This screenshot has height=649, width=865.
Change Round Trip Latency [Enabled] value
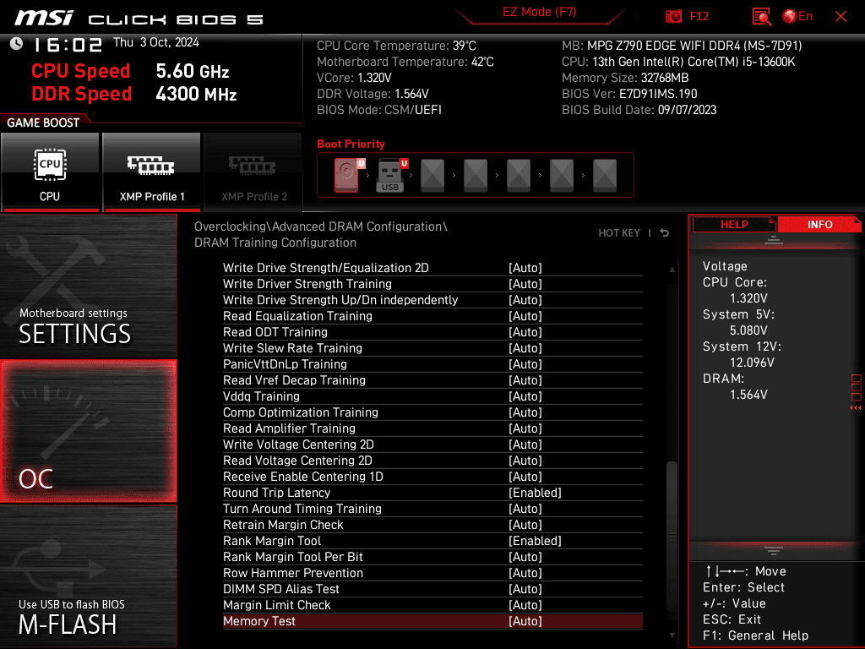535,493
